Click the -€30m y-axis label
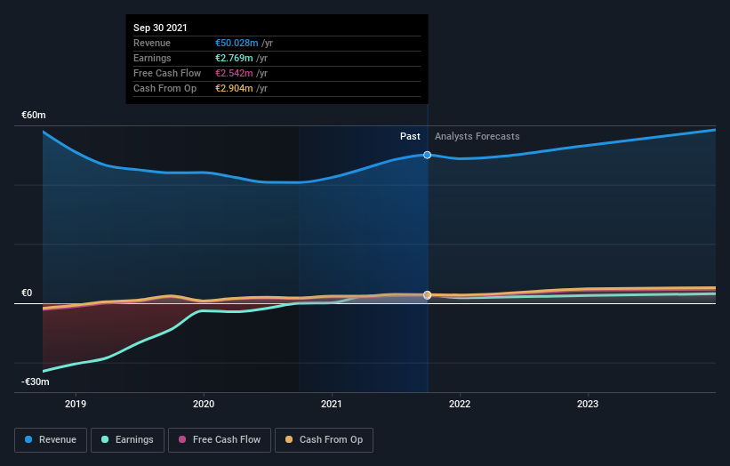The height and width of the screenshot is (466, 730). pos(36,382)
